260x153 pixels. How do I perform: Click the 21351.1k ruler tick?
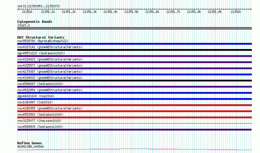(48, 12)
